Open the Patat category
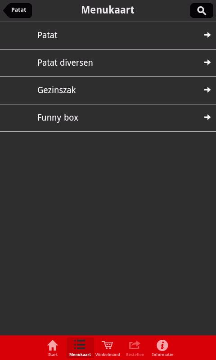The width and height of the screenshot is (216, 360). [x=108, y=36]
